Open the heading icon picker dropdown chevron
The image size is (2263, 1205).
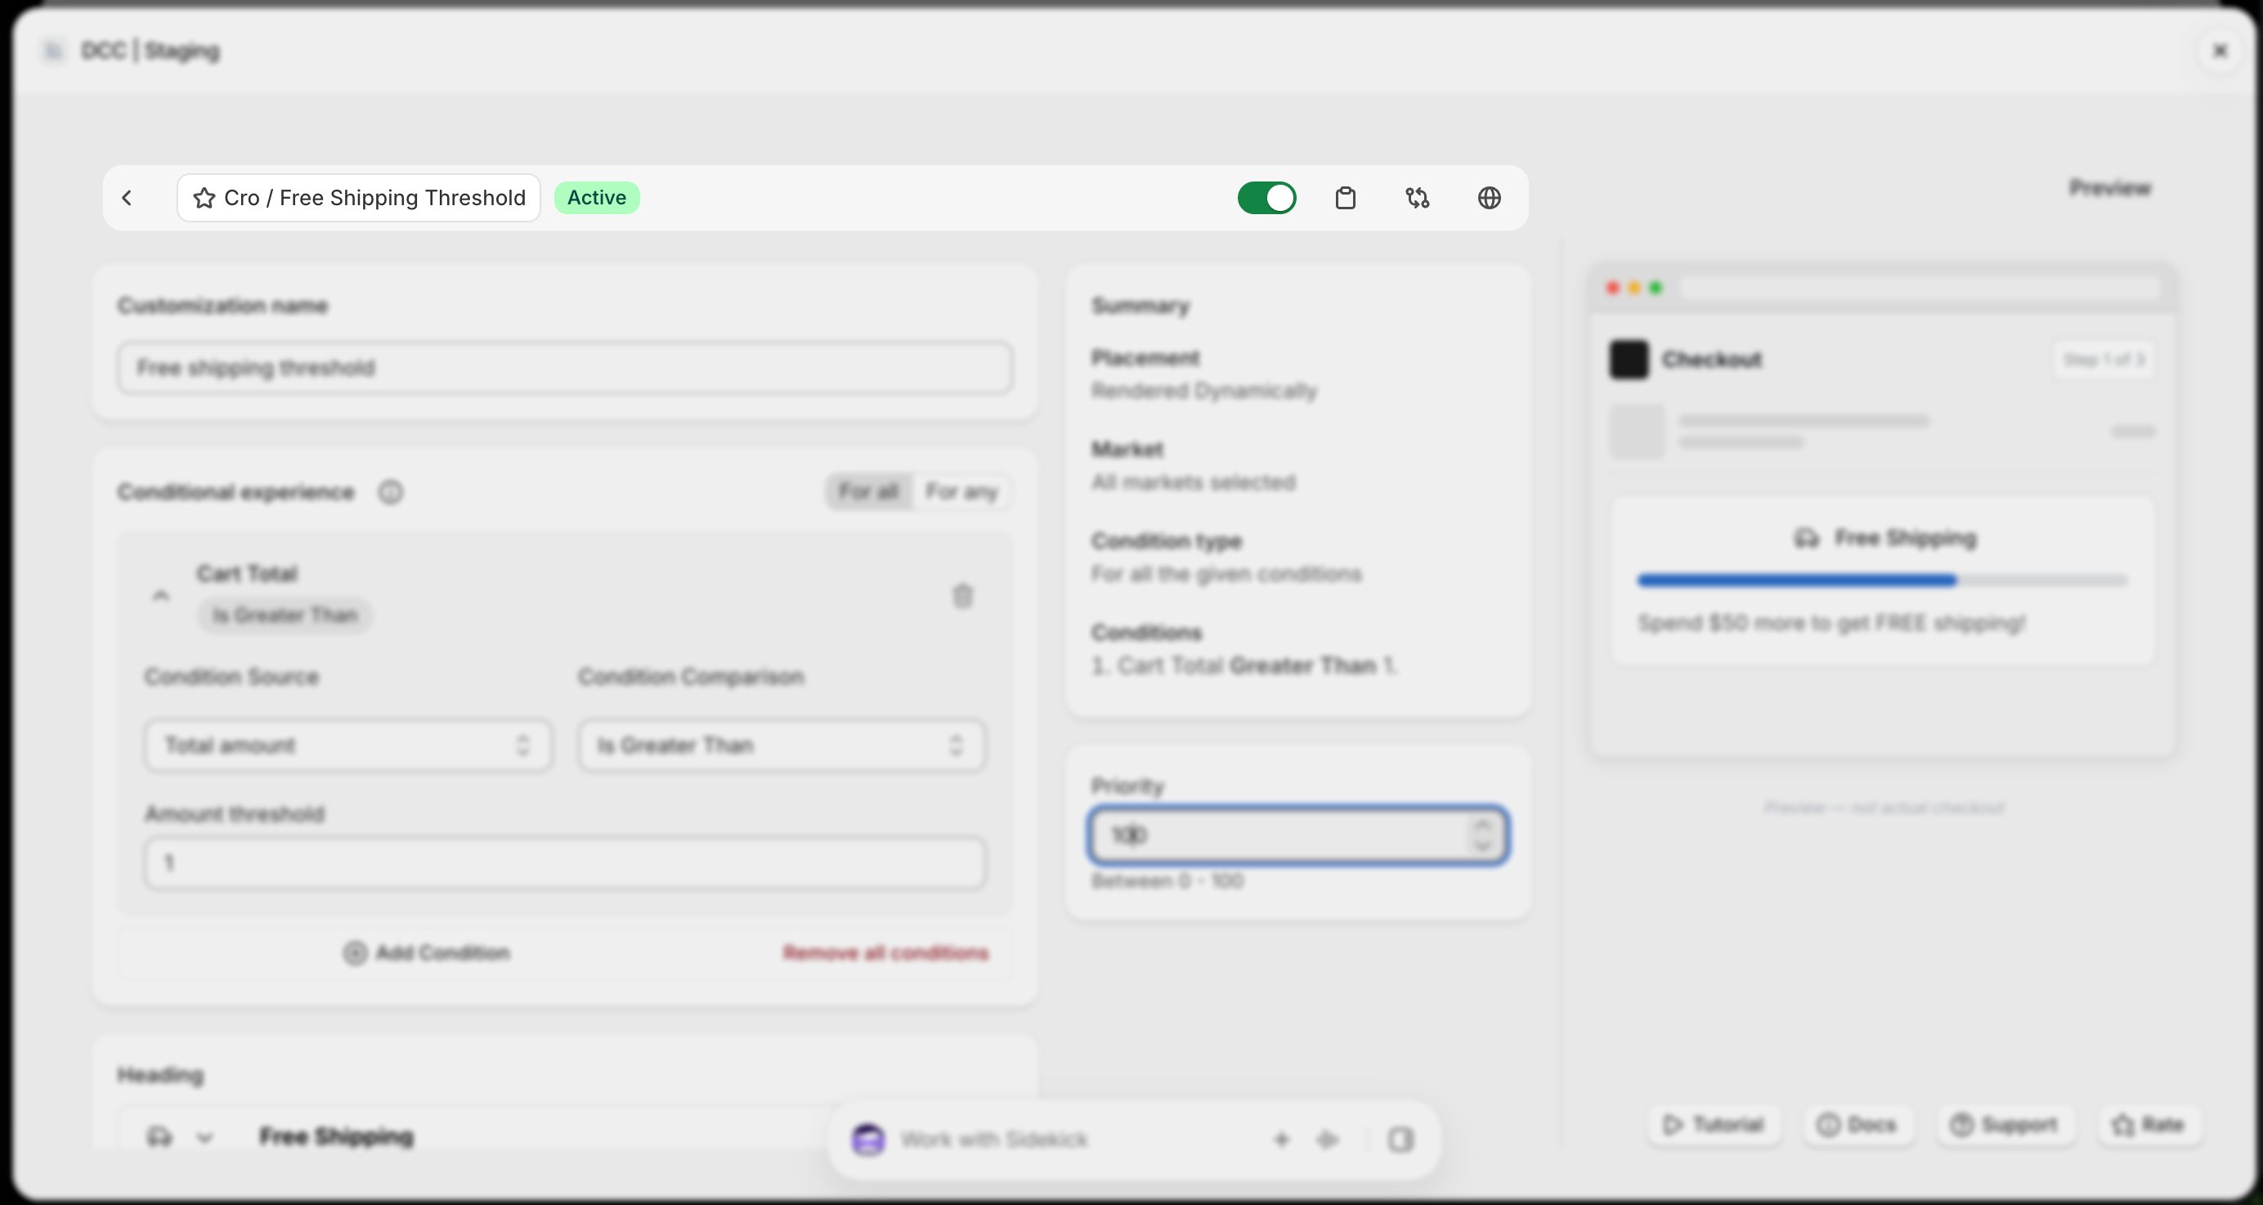(x=204, y=1137)
